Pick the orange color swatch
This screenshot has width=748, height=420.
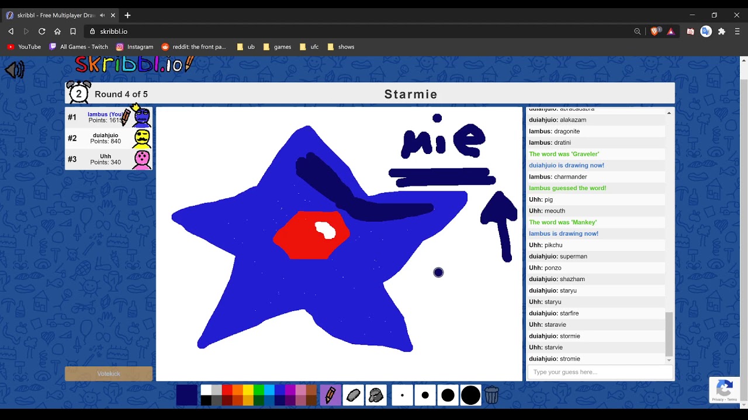pos(237,390)
